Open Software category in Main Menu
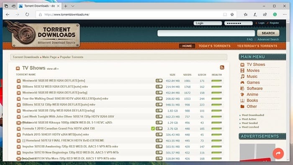293x165 pixels. click(254, 89)
